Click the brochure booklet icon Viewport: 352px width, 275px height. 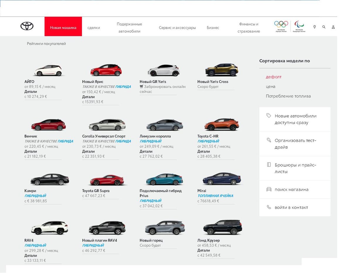tap(269, 165)
